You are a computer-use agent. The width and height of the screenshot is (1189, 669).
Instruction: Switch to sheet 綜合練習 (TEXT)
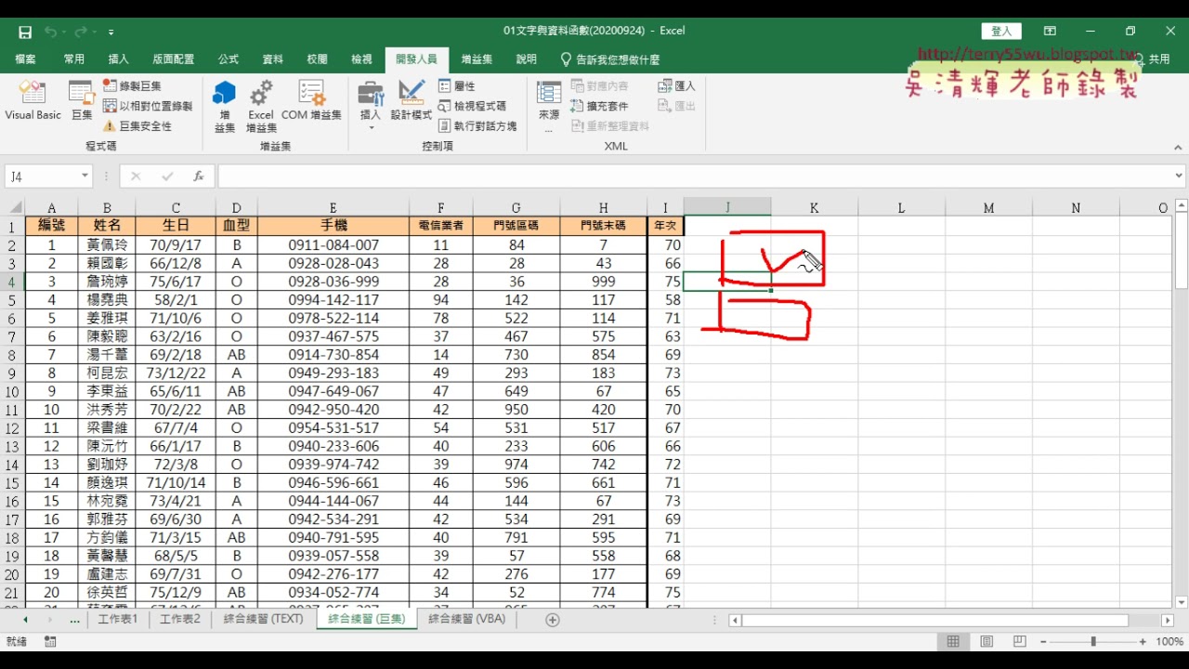263,619
